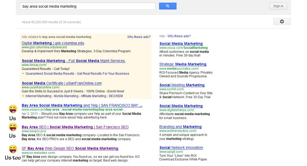
Task: Open the 'Social Media Marketing - Full Social Media Mgmt Services' ad
Action: tap(74, 61)
